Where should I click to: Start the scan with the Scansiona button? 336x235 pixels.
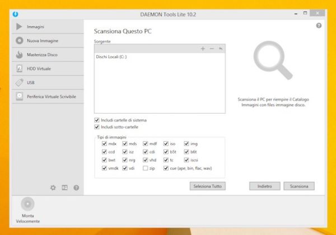point(299,186)
